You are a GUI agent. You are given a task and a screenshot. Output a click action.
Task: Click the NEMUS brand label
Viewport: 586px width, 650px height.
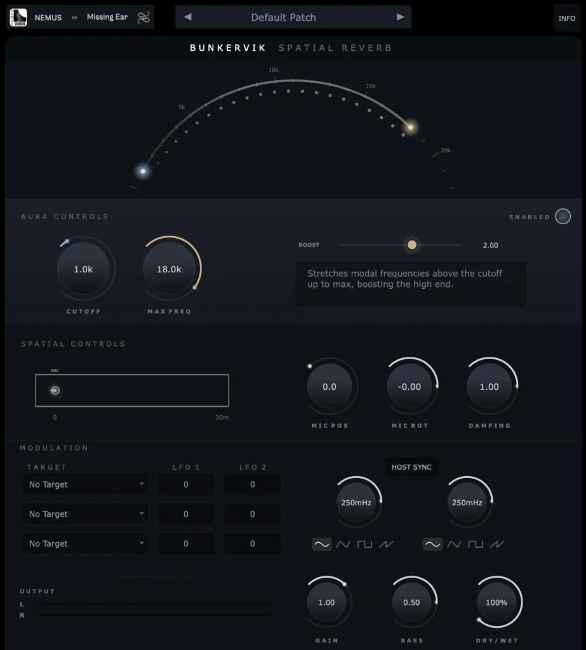[48, 17]
